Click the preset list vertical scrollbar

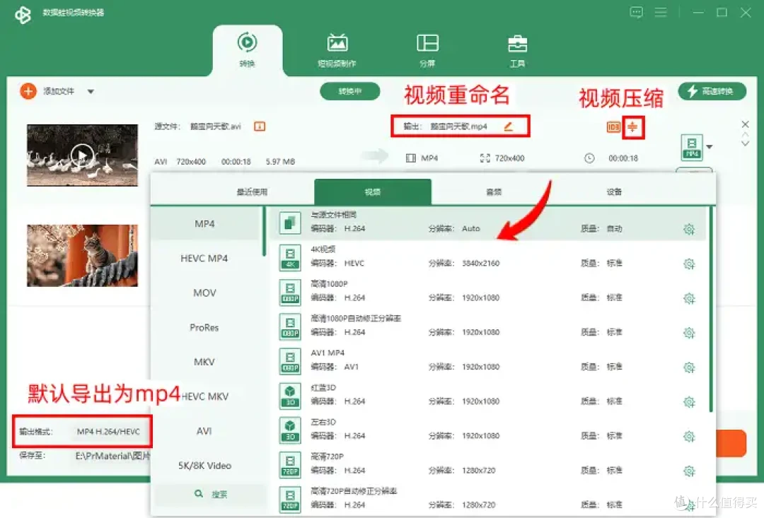(711, 310)
